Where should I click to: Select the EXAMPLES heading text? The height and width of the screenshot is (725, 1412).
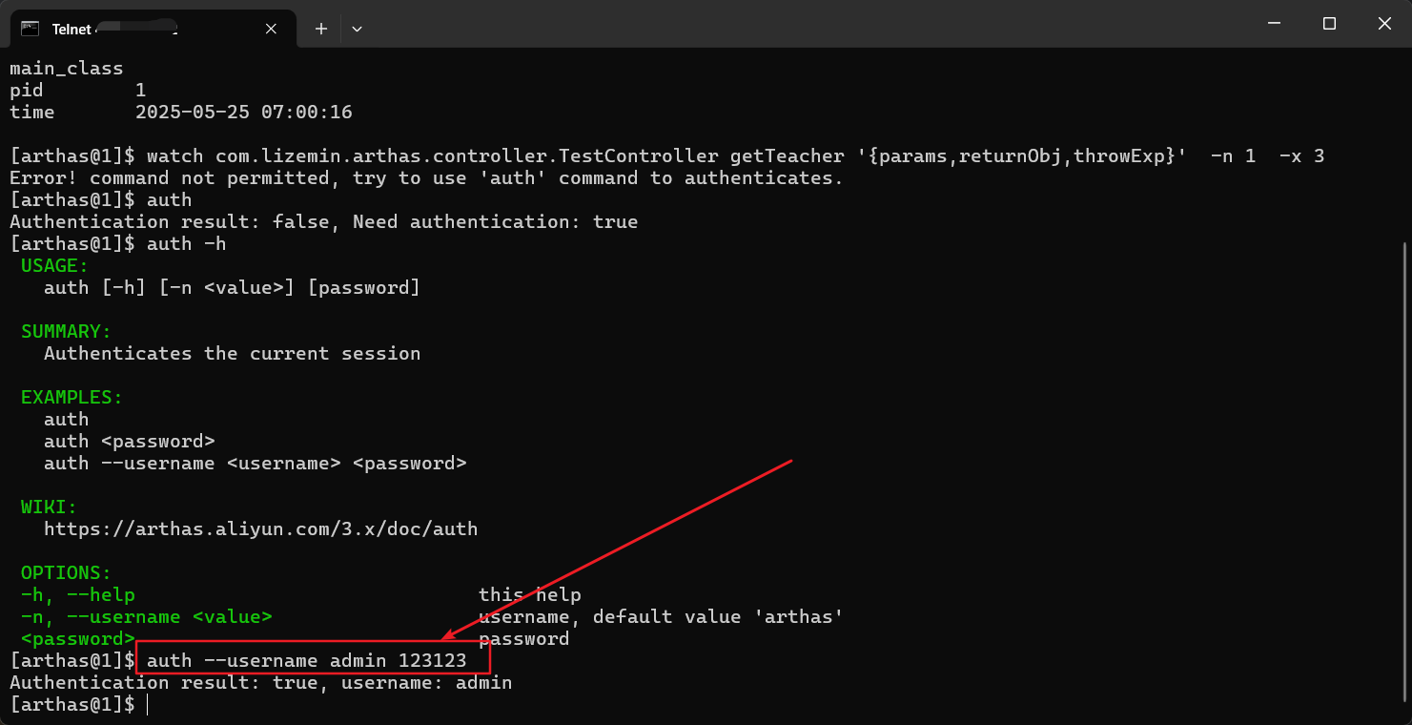71,397
